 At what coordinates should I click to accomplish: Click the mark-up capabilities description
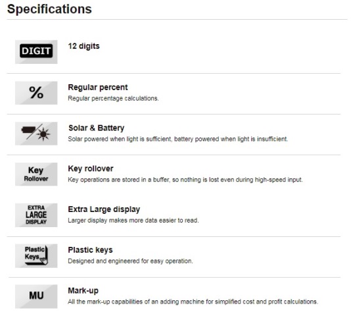coord(193,302)
